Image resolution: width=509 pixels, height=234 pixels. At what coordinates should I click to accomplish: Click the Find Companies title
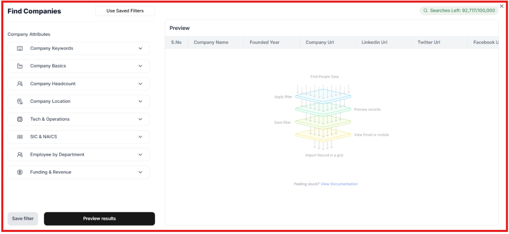[x=34, y=11]
